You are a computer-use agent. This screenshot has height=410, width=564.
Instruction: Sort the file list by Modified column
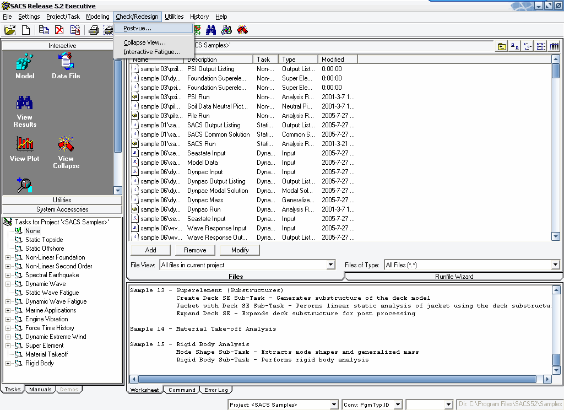[338, 60]
